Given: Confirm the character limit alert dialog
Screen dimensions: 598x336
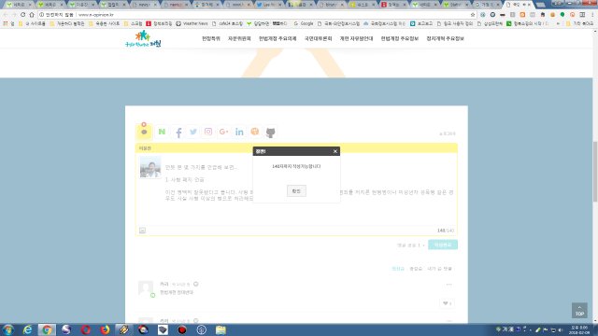Looking at the screenshot, I should (x=296, y=190).
